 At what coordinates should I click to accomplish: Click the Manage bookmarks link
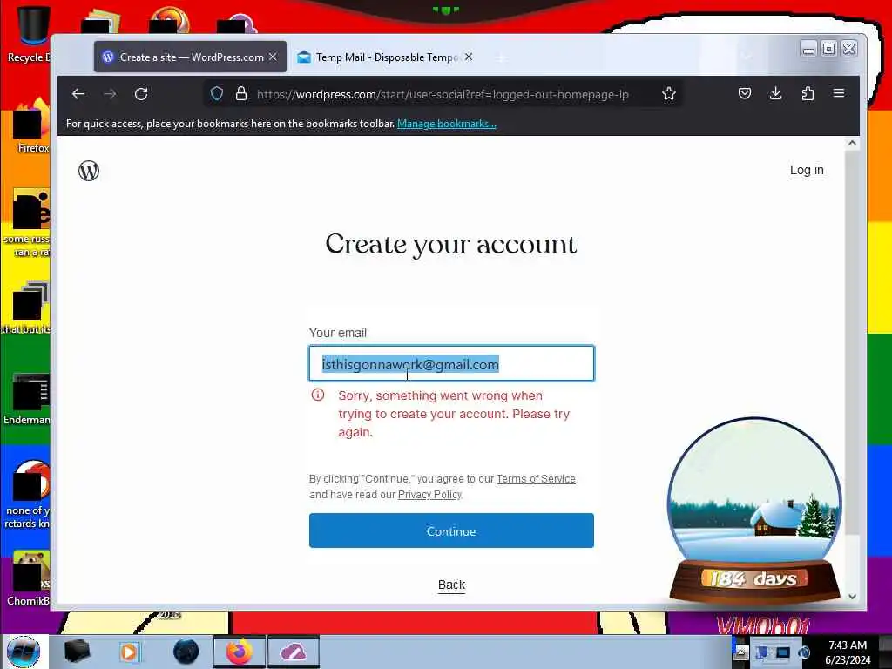[x=447, y=124]
